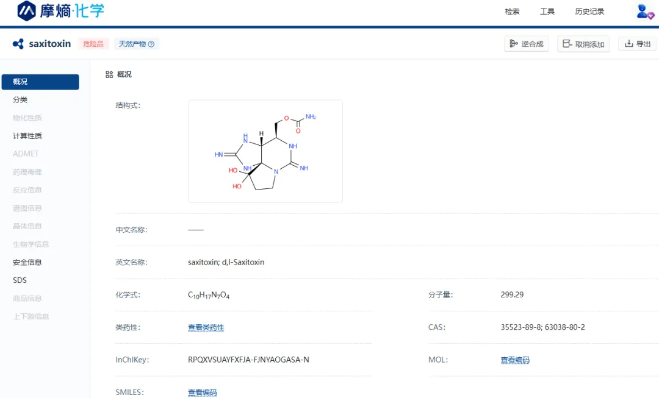Export data with 导出 button
The height and width of the screenshot is (398, 659).
click(x=638, y=44)
